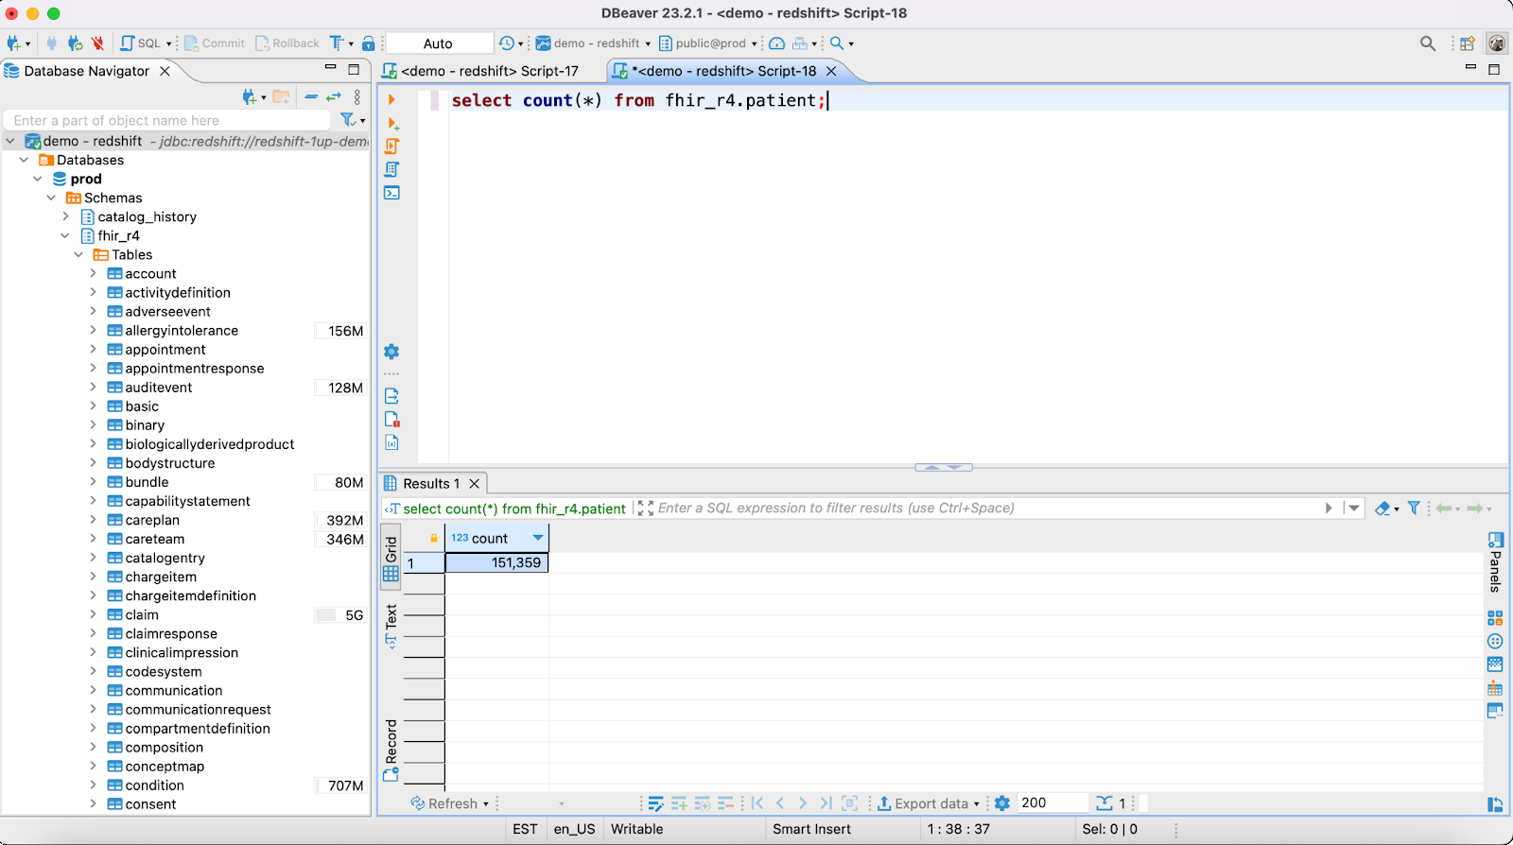Click the Rollback button
The height and width of the screenshot is (845, 1513).
tap(287, 43)
